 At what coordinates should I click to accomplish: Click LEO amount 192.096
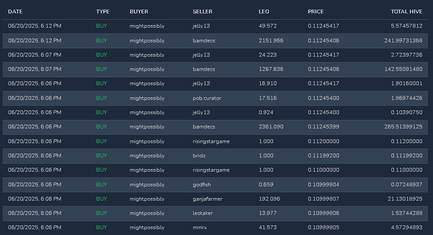click(x=269, y=199)
